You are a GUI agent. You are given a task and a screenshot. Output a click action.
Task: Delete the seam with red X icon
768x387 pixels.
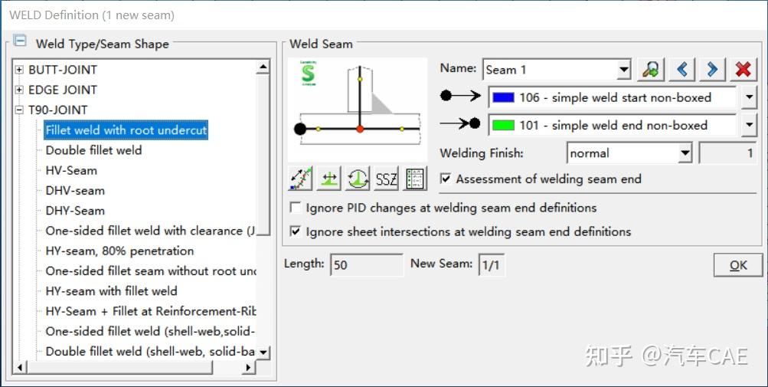pos(743,70)
